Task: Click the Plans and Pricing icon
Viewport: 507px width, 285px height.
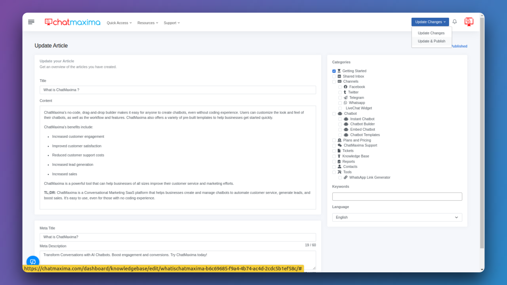Action: click(x=339, y=140)
